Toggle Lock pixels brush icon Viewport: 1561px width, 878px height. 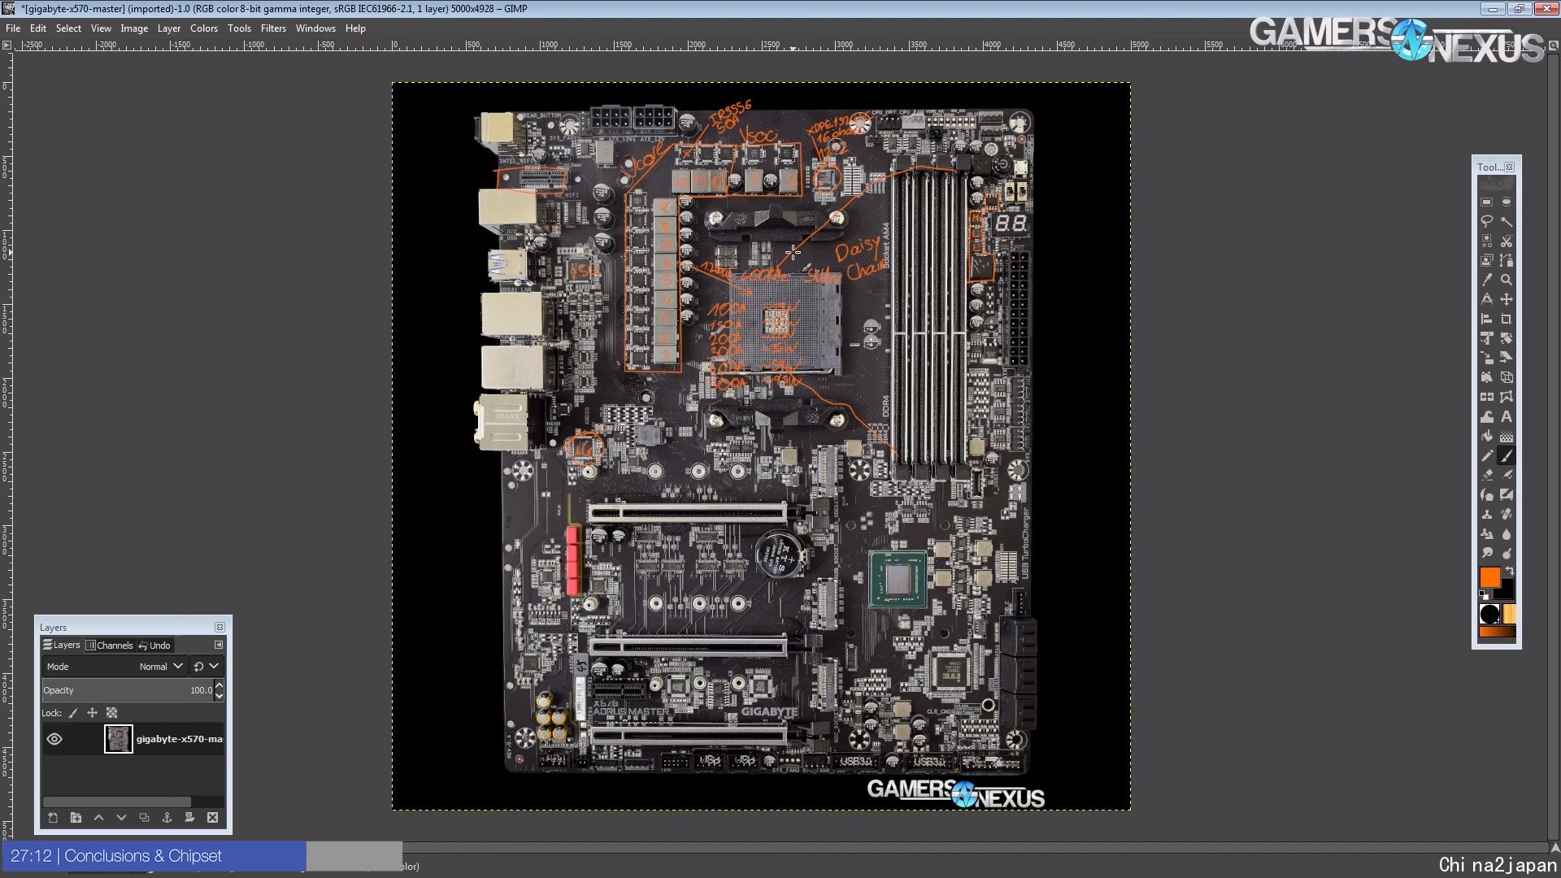click(73, 713)
